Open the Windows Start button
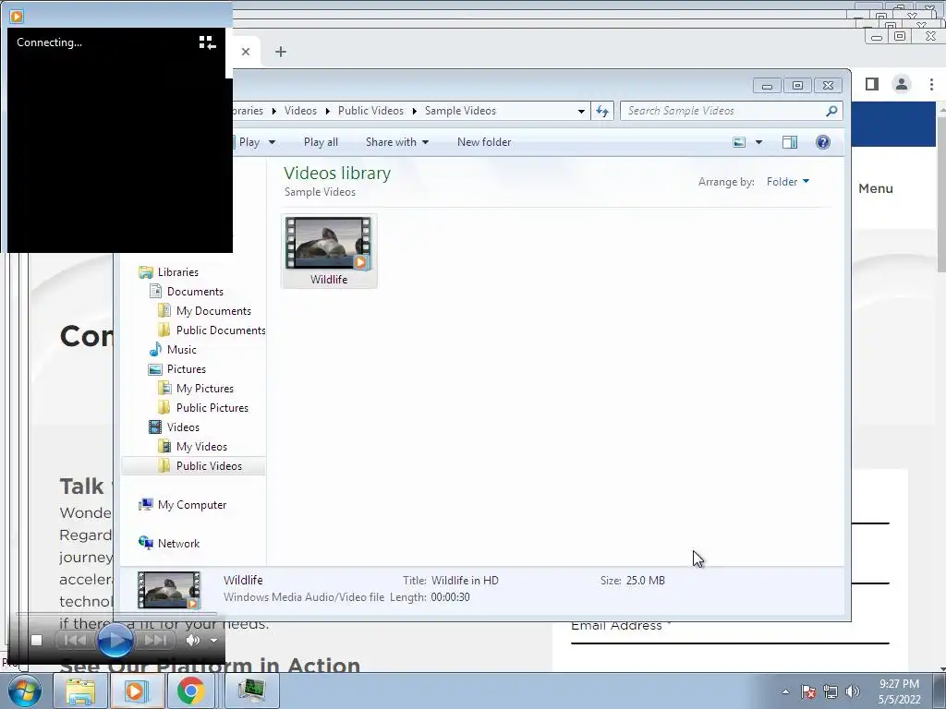This screenshot has height=709, width=946. (x=25, y=691)
